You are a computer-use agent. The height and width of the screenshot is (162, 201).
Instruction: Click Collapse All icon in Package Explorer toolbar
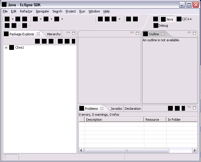point(60,41)
